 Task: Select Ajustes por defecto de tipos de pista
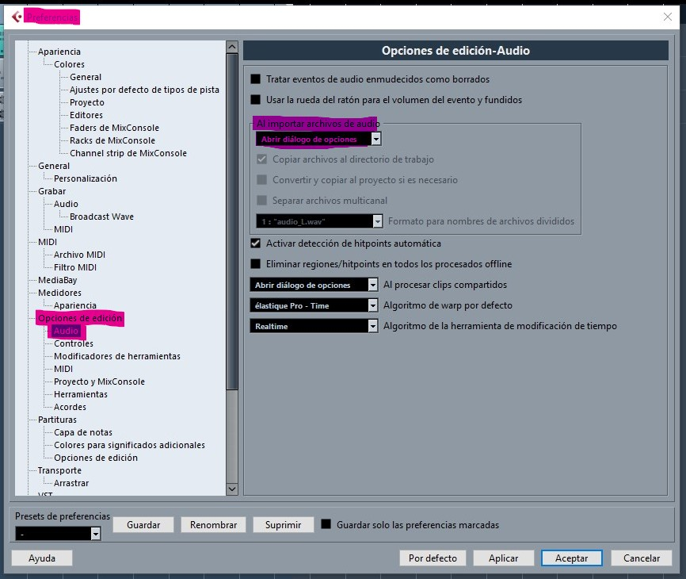144,90
